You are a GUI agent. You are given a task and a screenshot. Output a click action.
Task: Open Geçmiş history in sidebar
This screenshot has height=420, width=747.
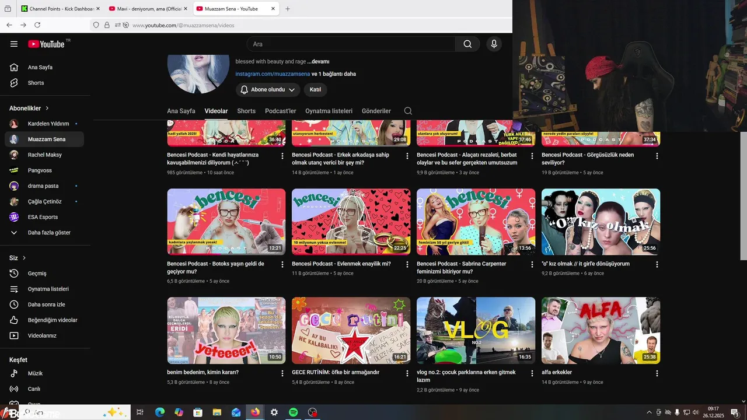click(44, 274)
